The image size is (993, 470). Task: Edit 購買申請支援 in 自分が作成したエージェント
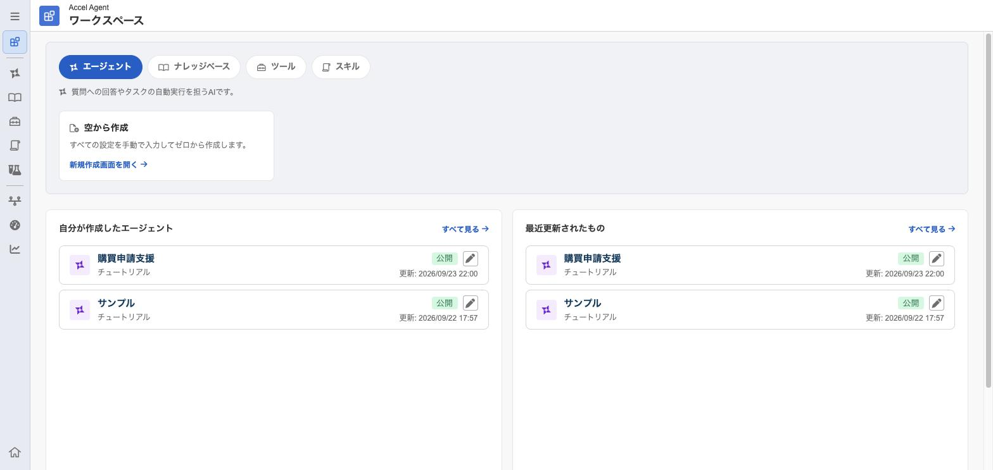pyautogui.click(x=471, y=258)
